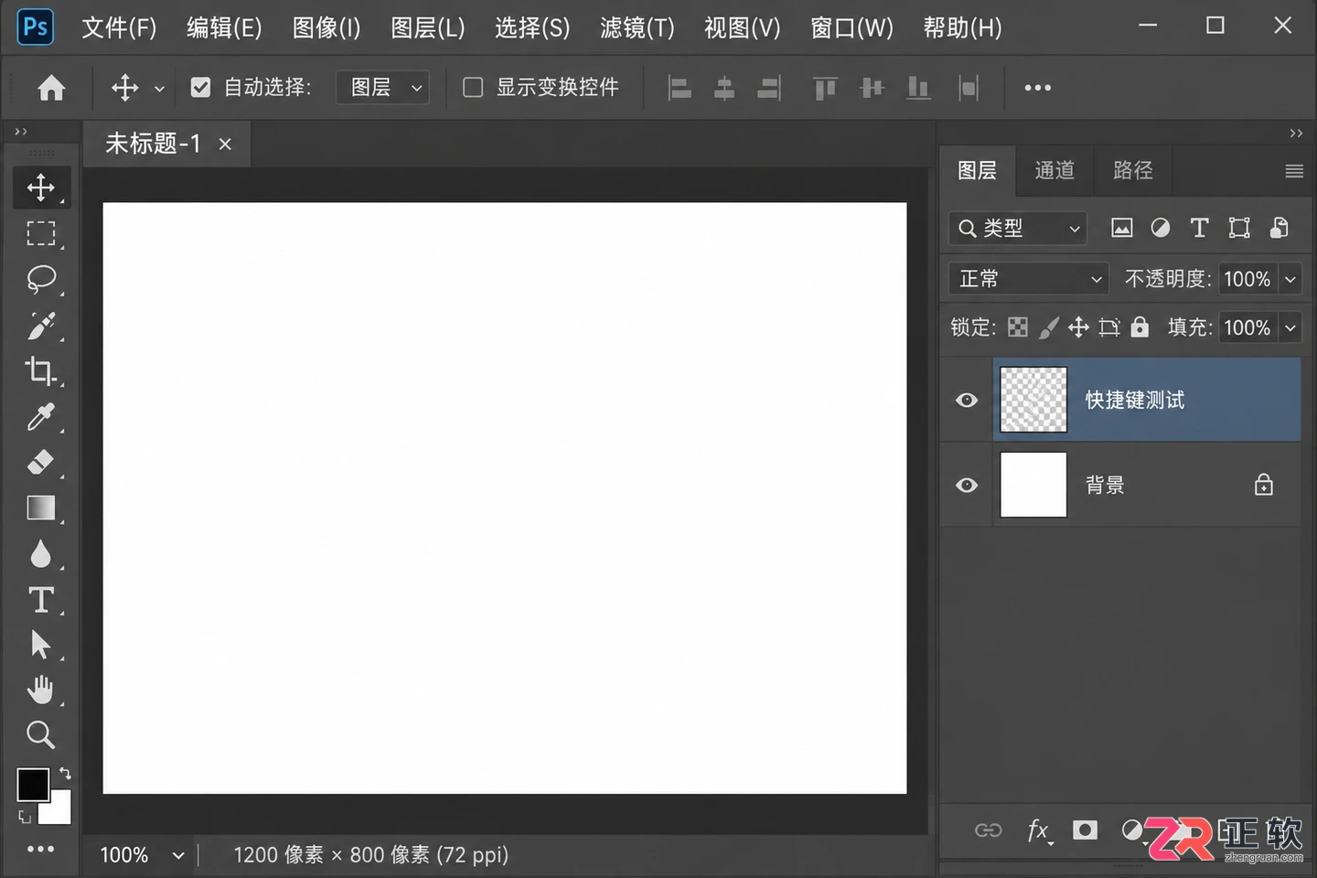Filter layers by adjustment layer type
This screenshot has width=1317, height=878.
click(x=1161, y=228)
